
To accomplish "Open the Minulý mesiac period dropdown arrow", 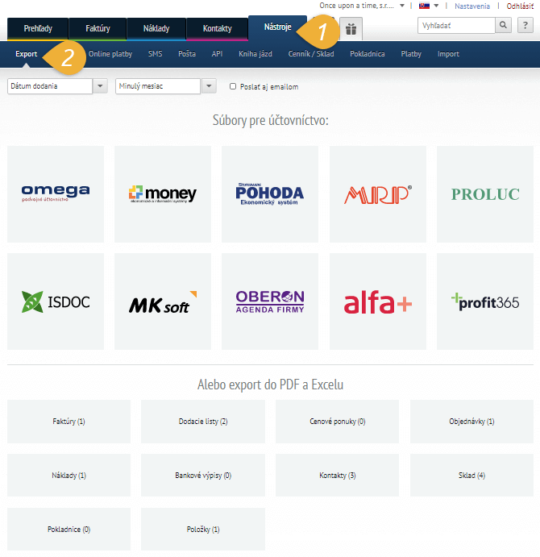I will coord(209,86).
